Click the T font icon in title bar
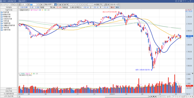This screenshot has height=98, width=194. (183, 1)
